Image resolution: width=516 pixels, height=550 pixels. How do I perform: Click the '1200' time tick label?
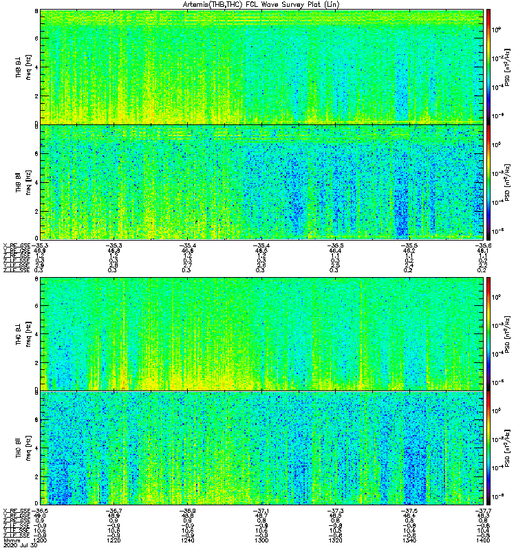click(41, 540)
